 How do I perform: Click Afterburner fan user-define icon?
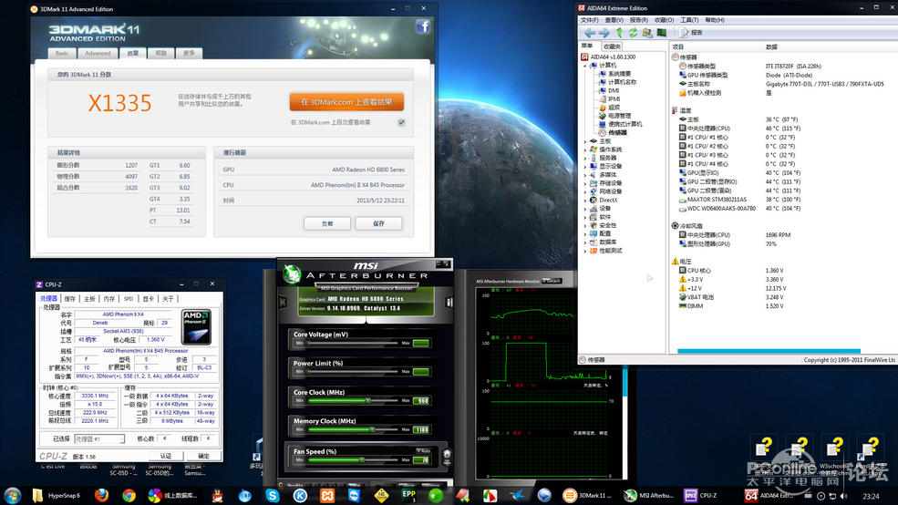coord(447,456)
